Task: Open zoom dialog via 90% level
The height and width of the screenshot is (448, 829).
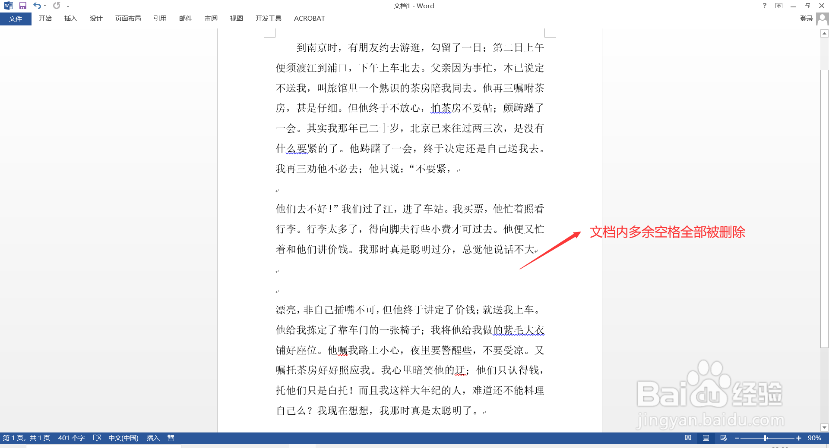Action: tap(814, 438)
